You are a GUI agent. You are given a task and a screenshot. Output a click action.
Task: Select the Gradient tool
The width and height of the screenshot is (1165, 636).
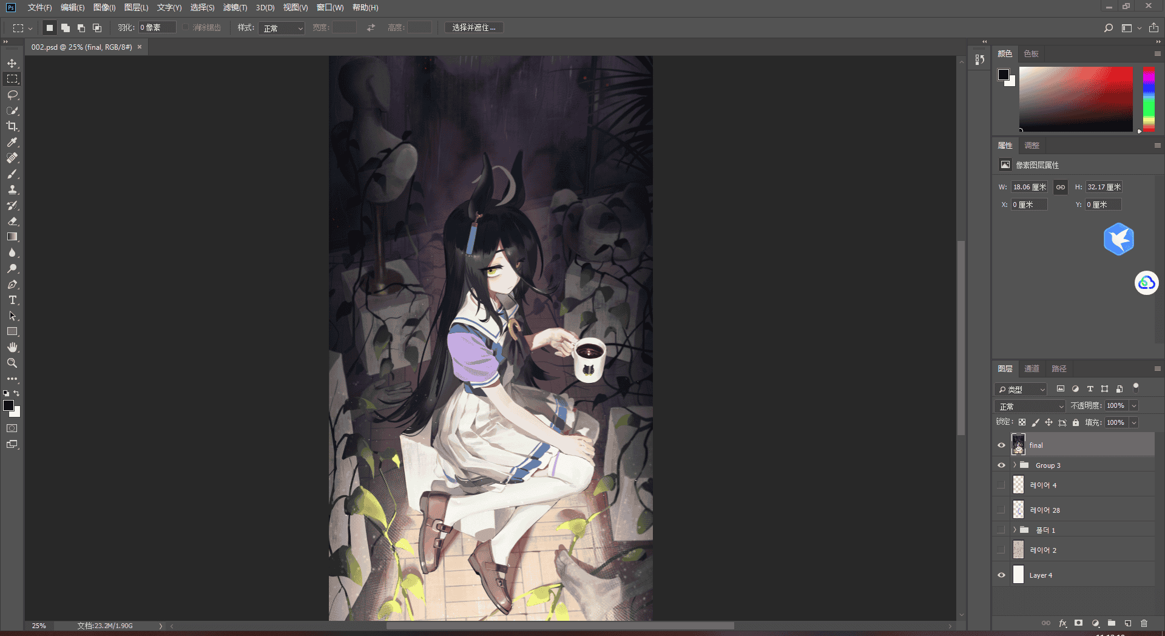(12, 237)
